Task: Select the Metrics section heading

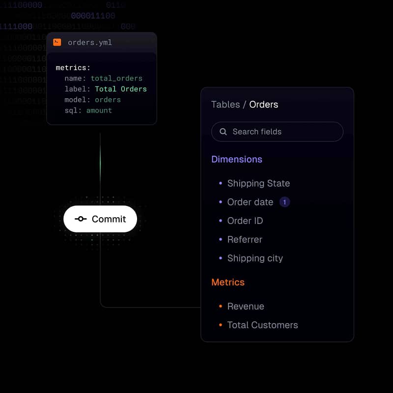Action: [227, 282]
